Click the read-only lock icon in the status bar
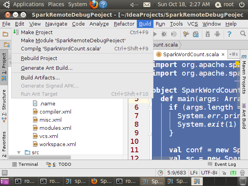Image resolution: width=248 pixels, height=186 pixels. pyautogui.click(x=224, y=173)
